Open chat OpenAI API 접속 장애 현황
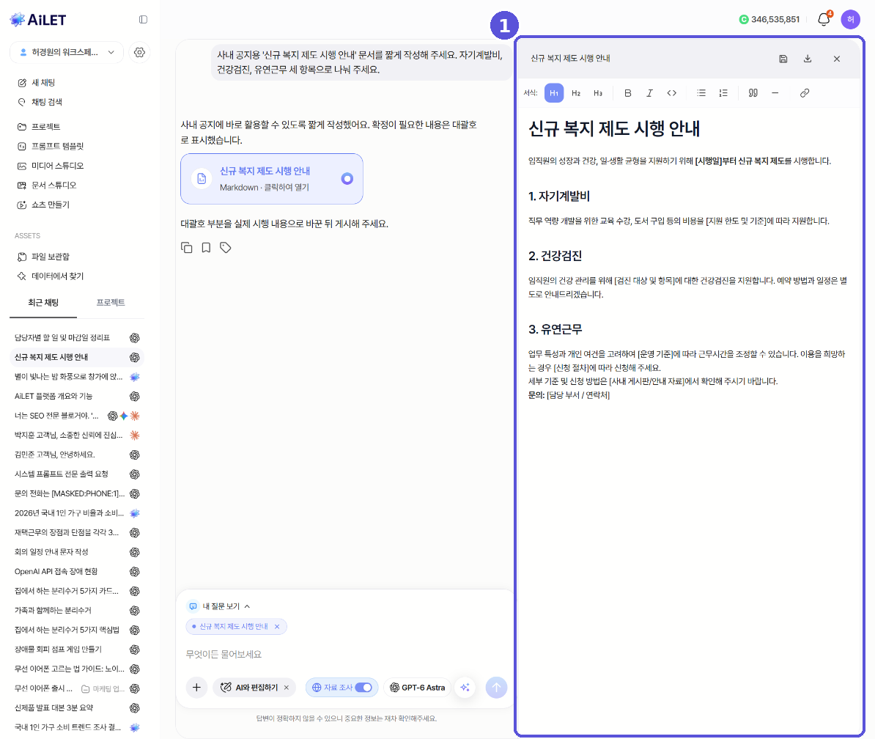 coord(77,572)
